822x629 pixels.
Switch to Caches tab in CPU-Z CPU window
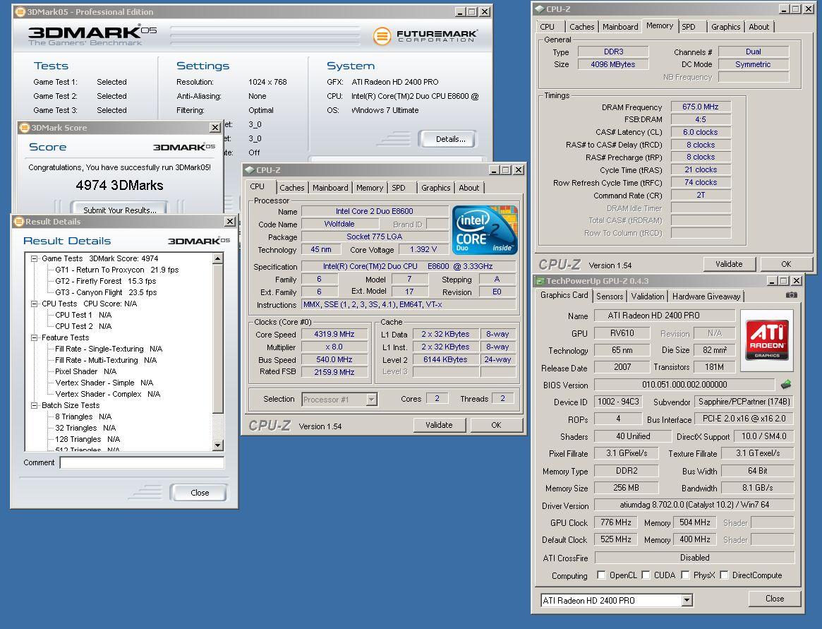291,188
